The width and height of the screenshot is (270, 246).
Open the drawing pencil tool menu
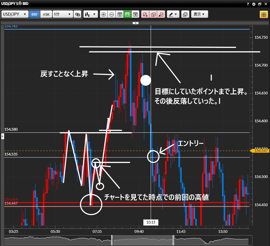click(x=173, y=14)
